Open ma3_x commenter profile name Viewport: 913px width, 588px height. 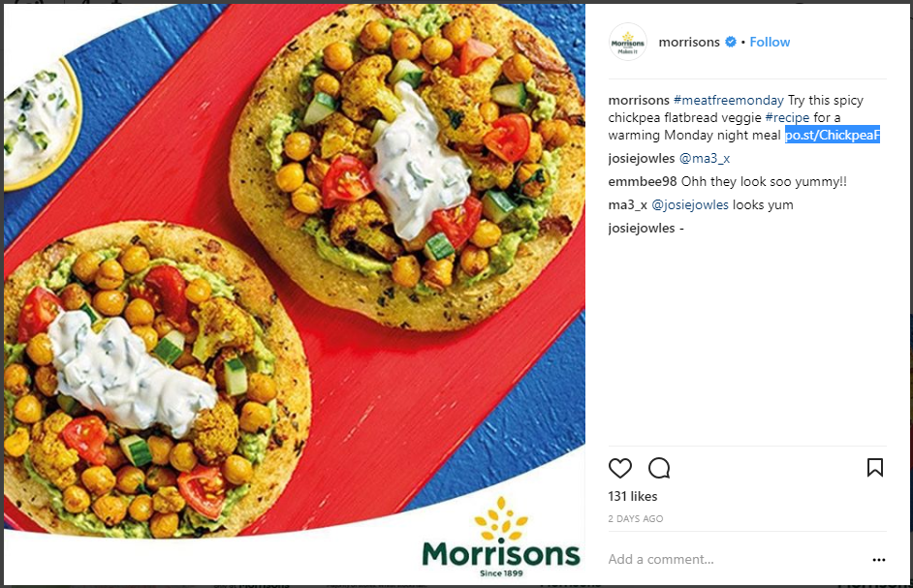(628, 205)
